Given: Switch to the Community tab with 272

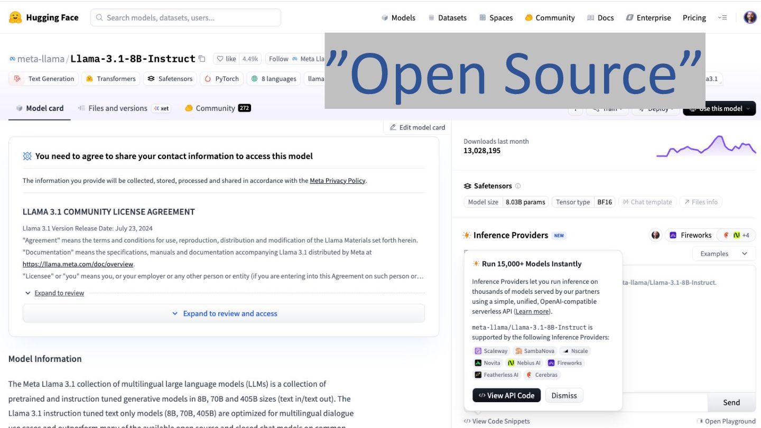Looking at the screenshot, I should point(218,108).
